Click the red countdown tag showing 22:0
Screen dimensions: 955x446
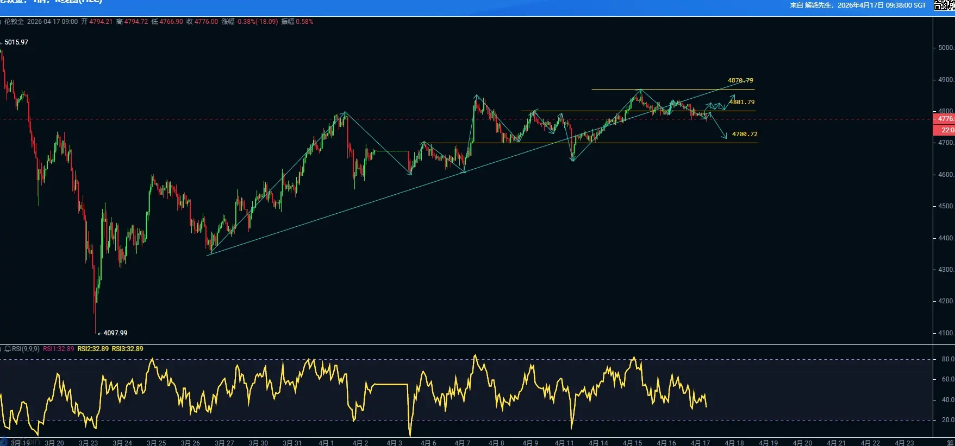tap(944, 130)
